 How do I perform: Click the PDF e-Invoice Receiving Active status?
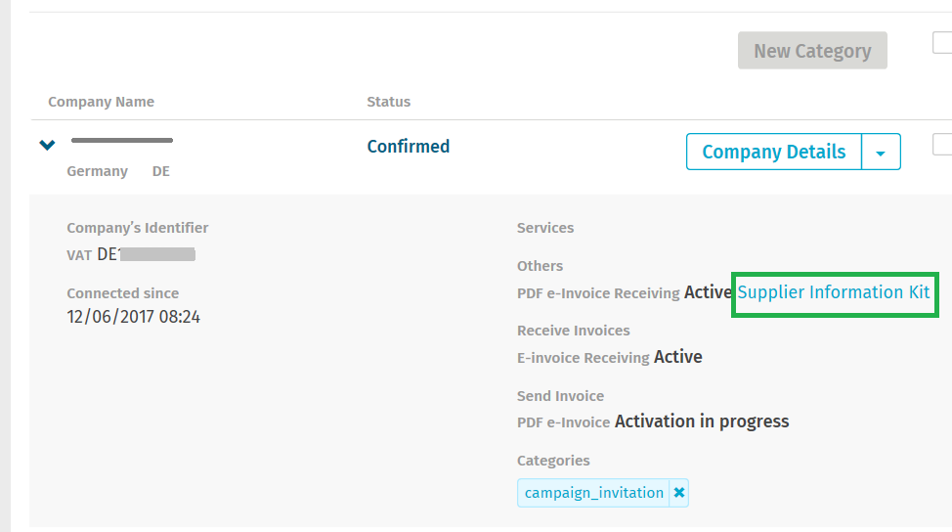[708, 292]
